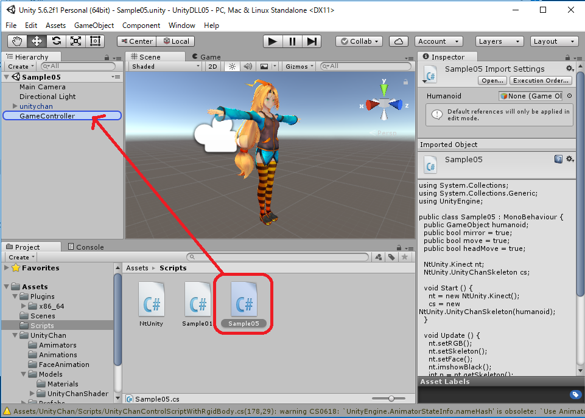This screenshot has width=585, height=418.
Task: Select the Rotate tool
Action: 56,41
